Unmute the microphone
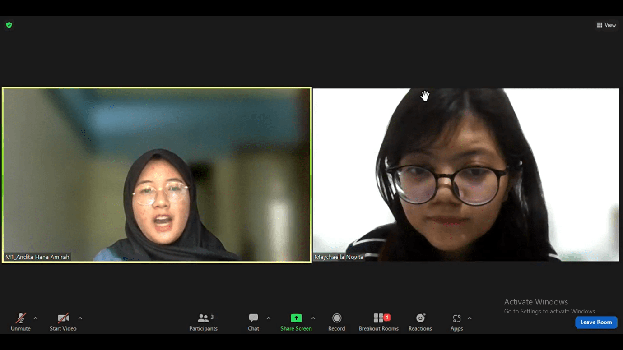623x350 pixels. point(21,322)
